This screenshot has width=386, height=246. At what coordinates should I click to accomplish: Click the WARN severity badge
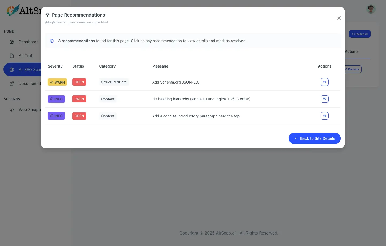(x=57, y=82)
